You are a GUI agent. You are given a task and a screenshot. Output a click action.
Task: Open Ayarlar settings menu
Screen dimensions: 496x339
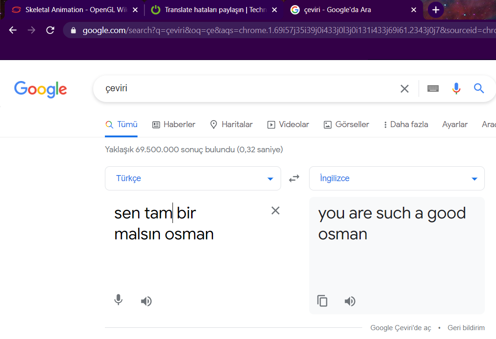(x=455, y=124)
